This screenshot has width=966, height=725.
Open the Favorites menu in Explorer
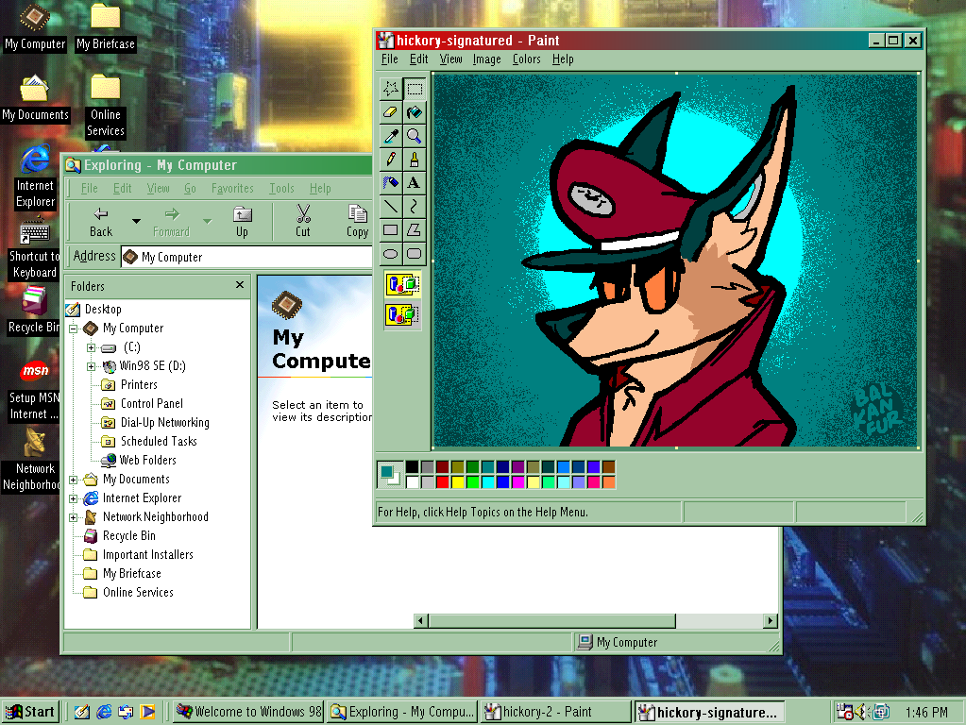point(232,189)
